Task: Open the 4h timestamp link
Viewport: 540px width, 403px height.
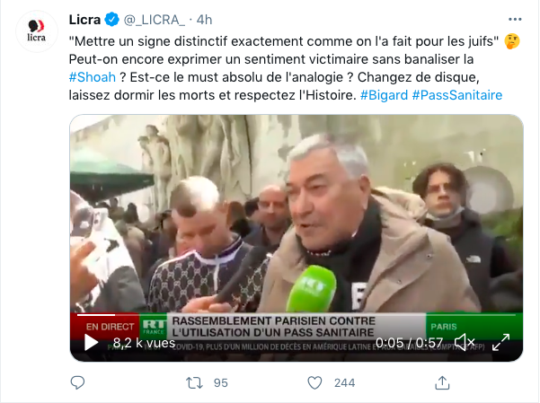Action: [204, 20]
